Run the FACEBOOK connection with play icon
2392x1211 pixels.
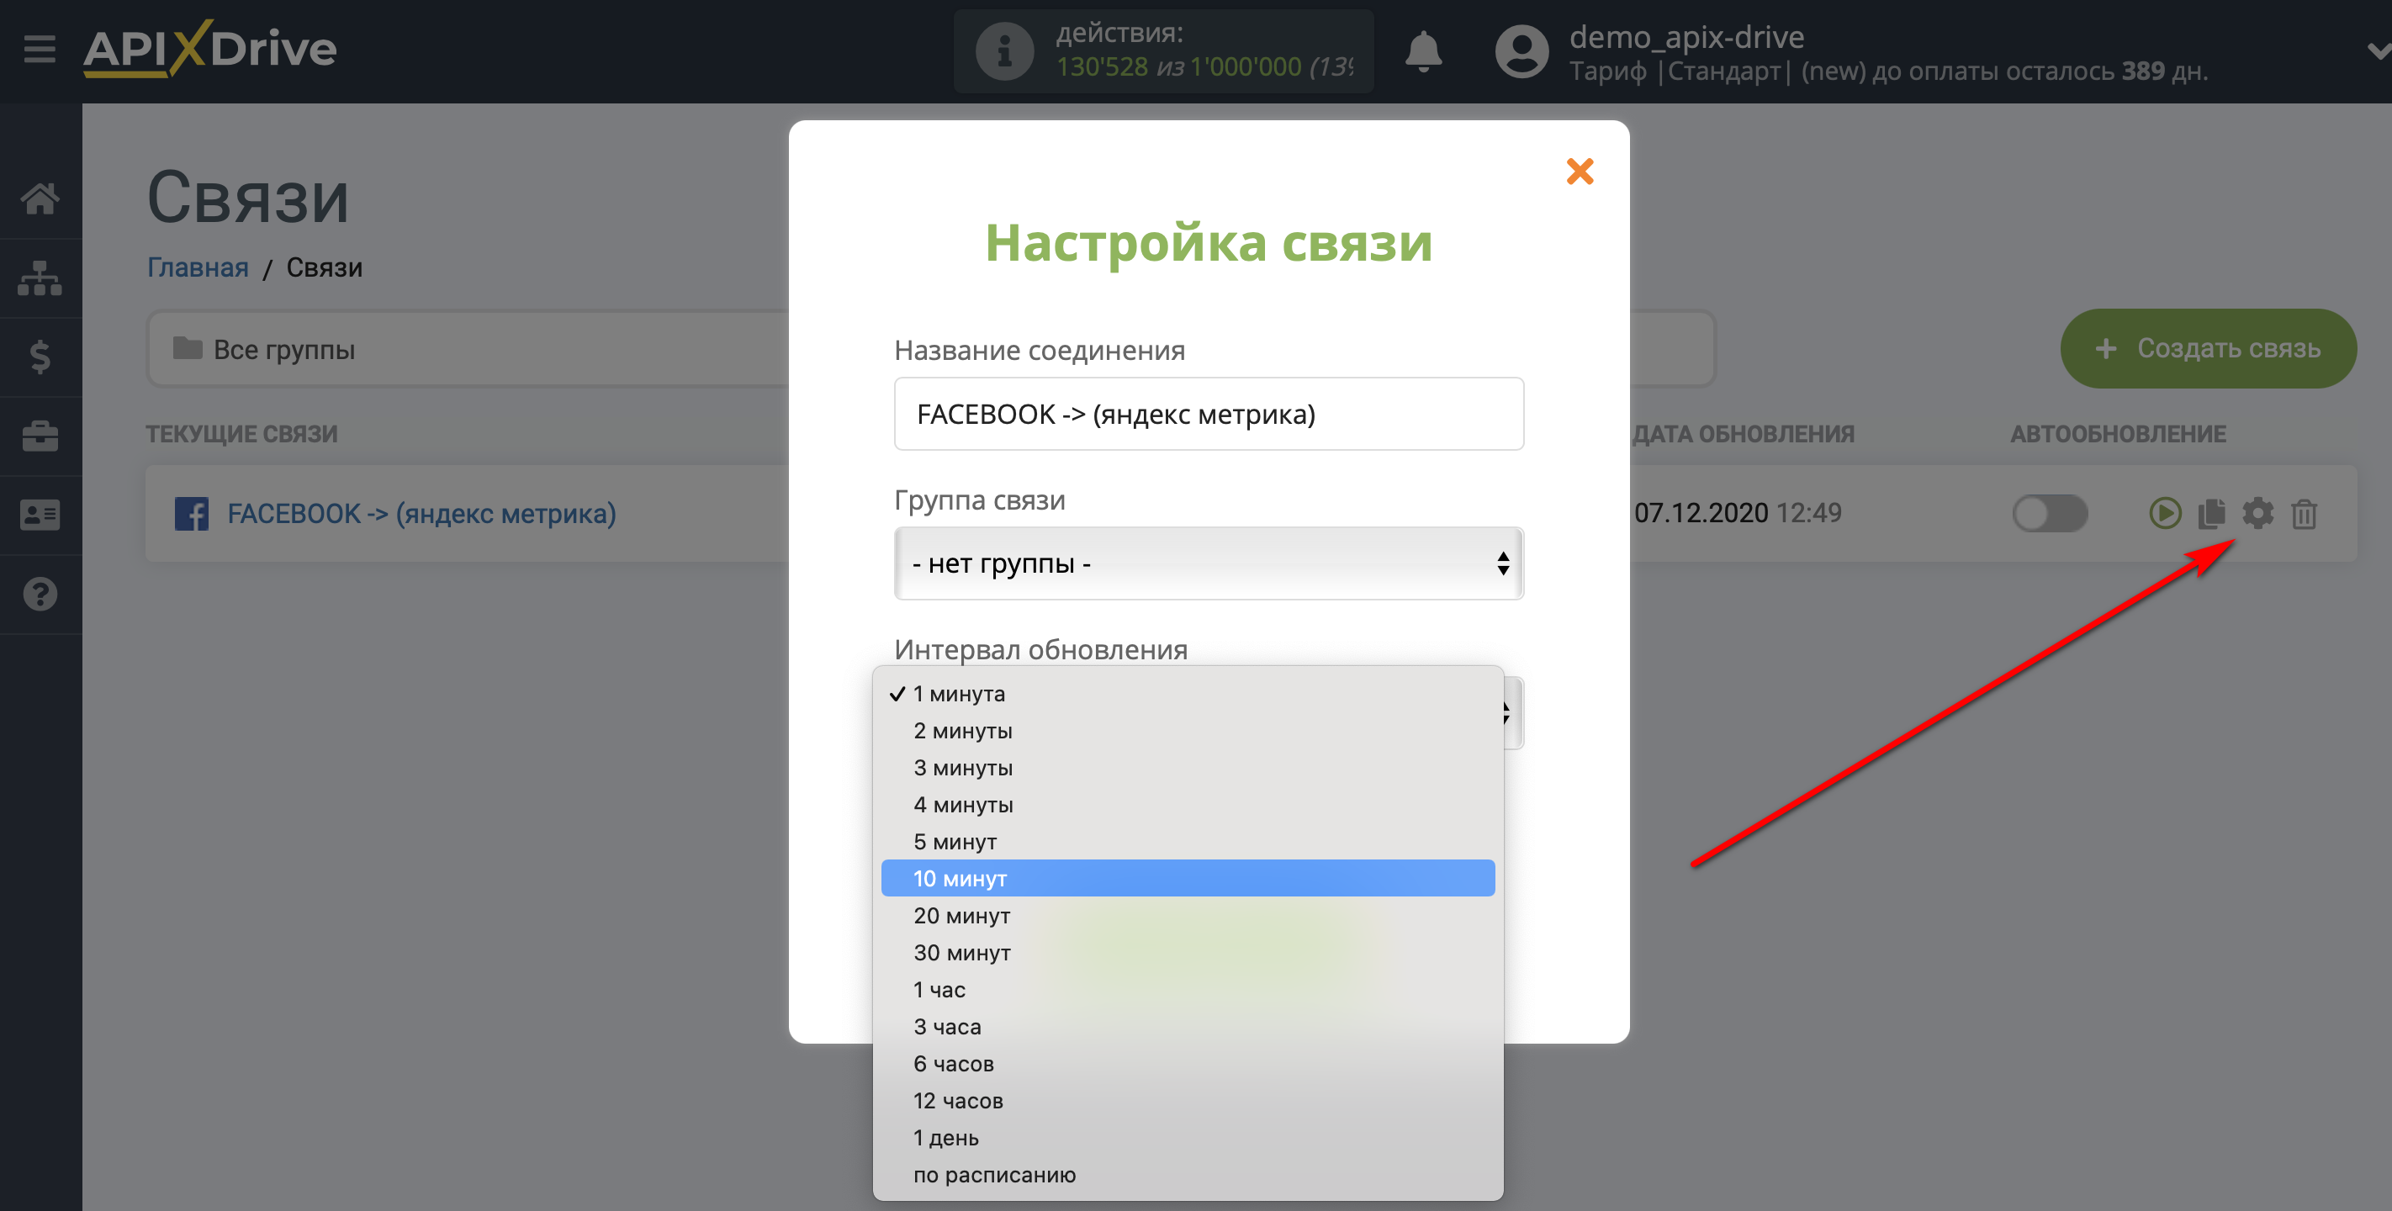tap(2165, 514)
